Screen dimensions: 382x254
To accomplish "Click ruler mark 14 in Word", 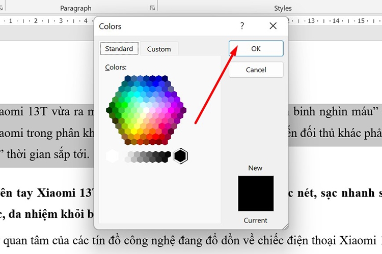I will 336,21.
